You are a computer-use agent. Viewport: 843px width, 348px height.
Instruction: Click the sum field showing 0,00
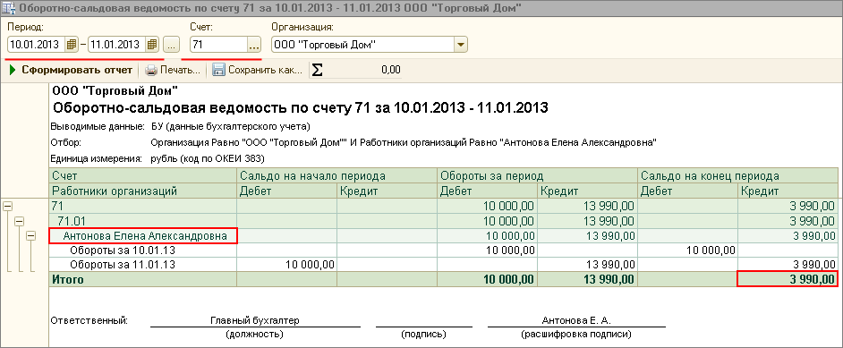[x=363, y=70]
